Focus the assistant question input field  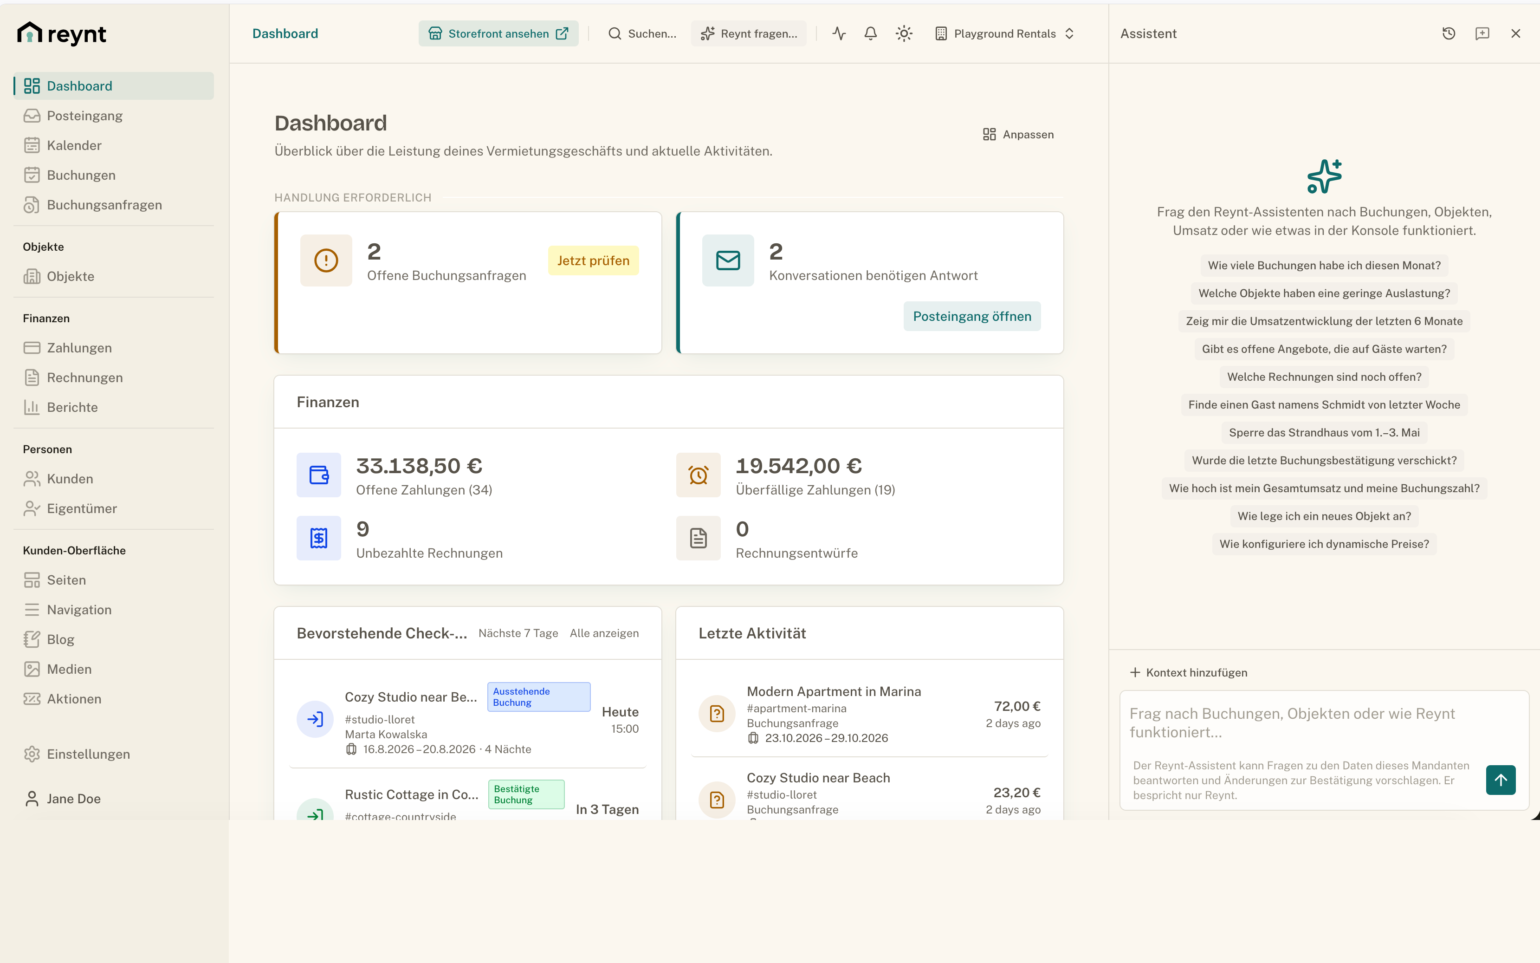point(1324,723)
